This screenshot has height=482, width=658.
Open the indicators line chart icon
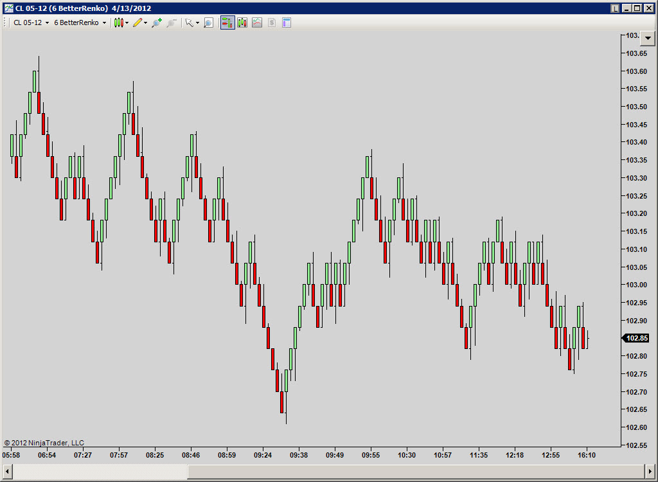[x=257, y=22]
